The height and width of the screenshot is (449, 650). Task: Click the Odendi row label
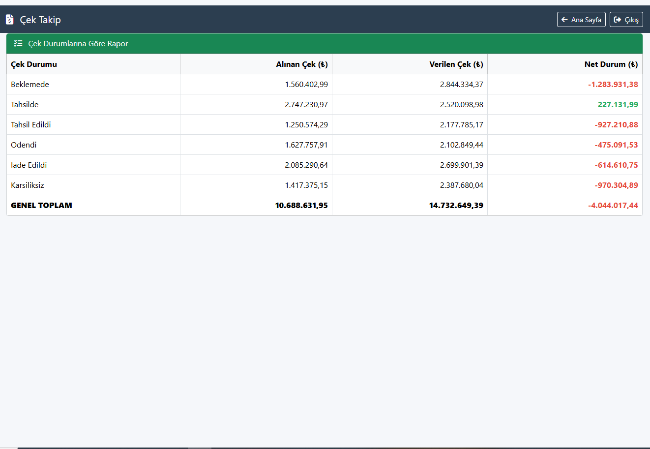click(24, 145)
